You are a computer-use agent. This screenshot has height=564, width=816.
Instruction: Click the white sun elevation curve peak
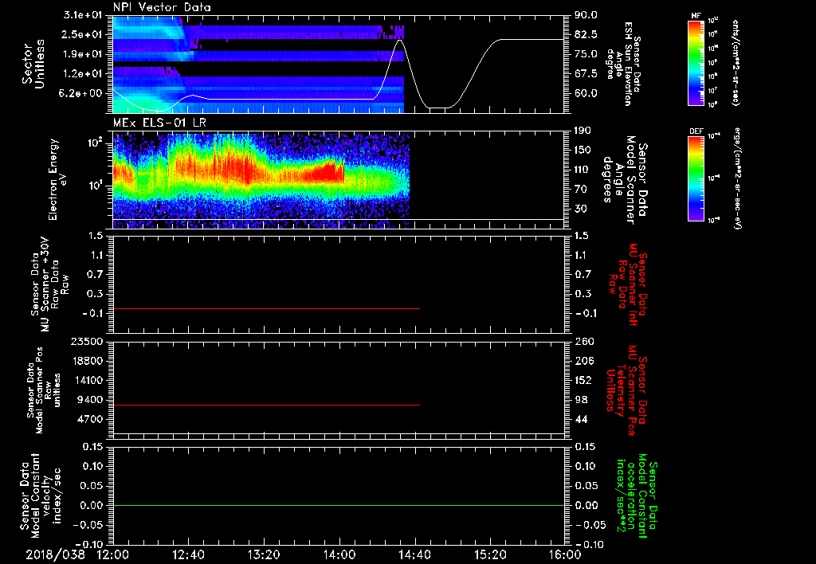click(399, 40)
